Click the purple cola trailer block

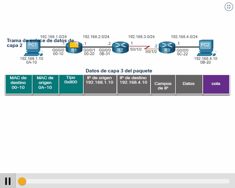(216, 84)
